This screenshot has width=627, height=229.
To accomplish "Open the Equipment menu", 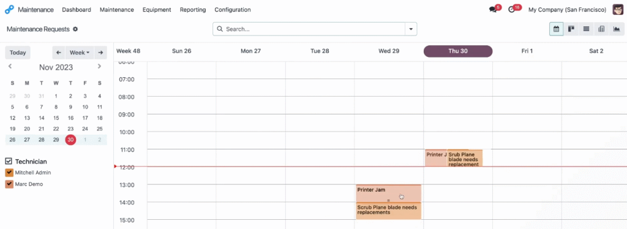I will click(x=157, y=10).
